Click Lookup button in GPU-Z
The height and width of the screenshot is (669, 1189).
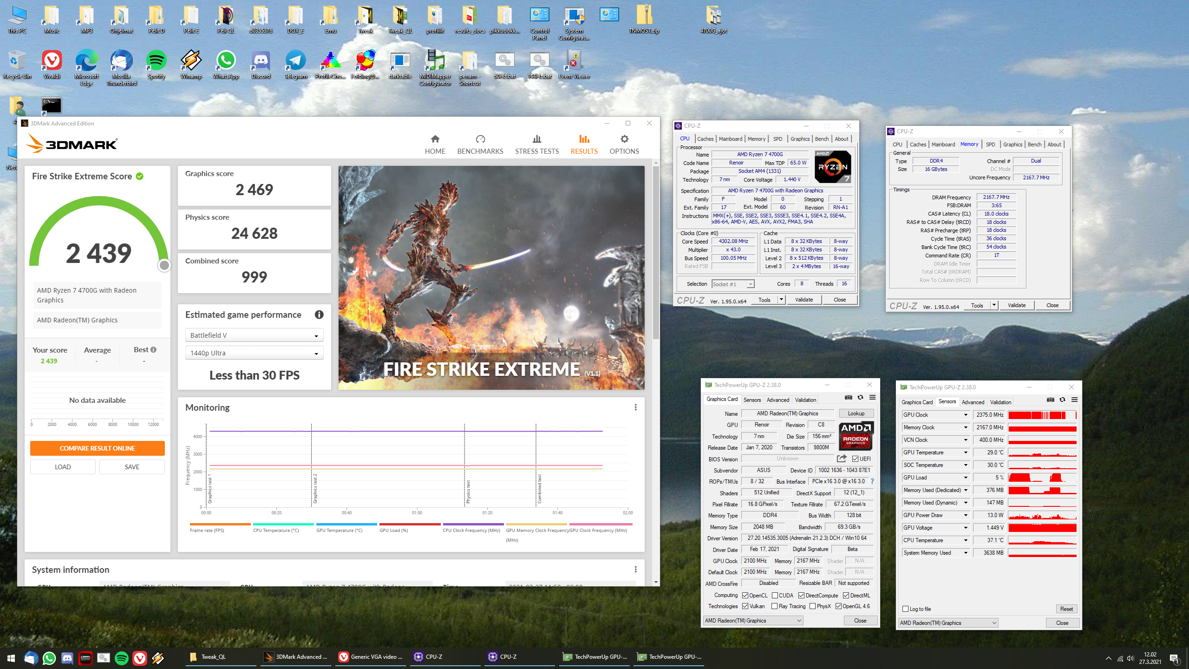[856, 413]
